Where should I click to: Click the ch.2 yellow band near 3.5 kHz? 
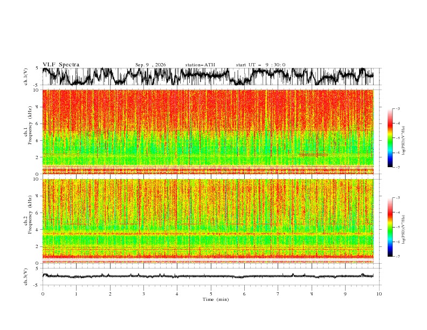[x=208, y=233]
